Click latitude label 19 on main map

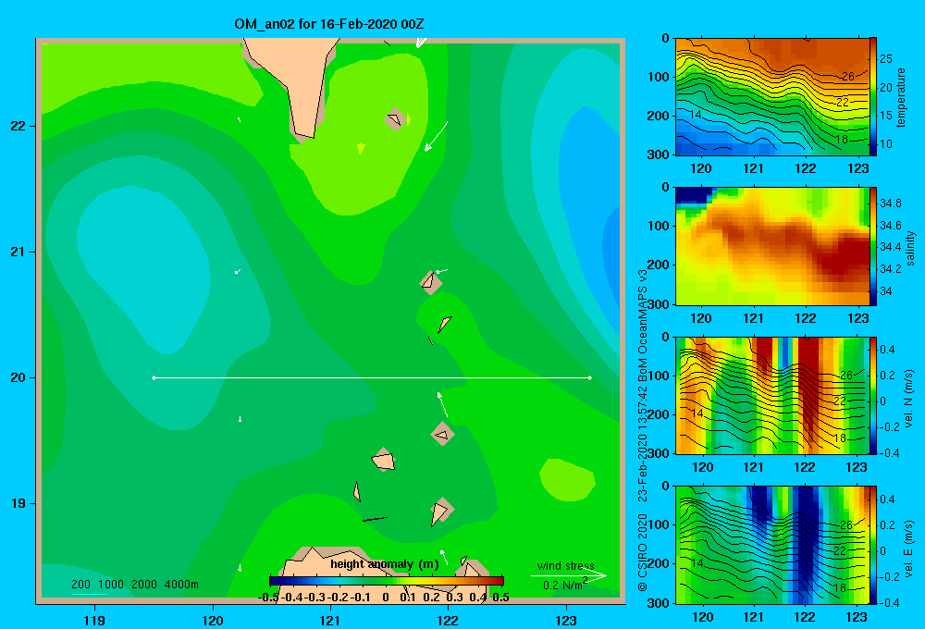(x=18, y=503)
